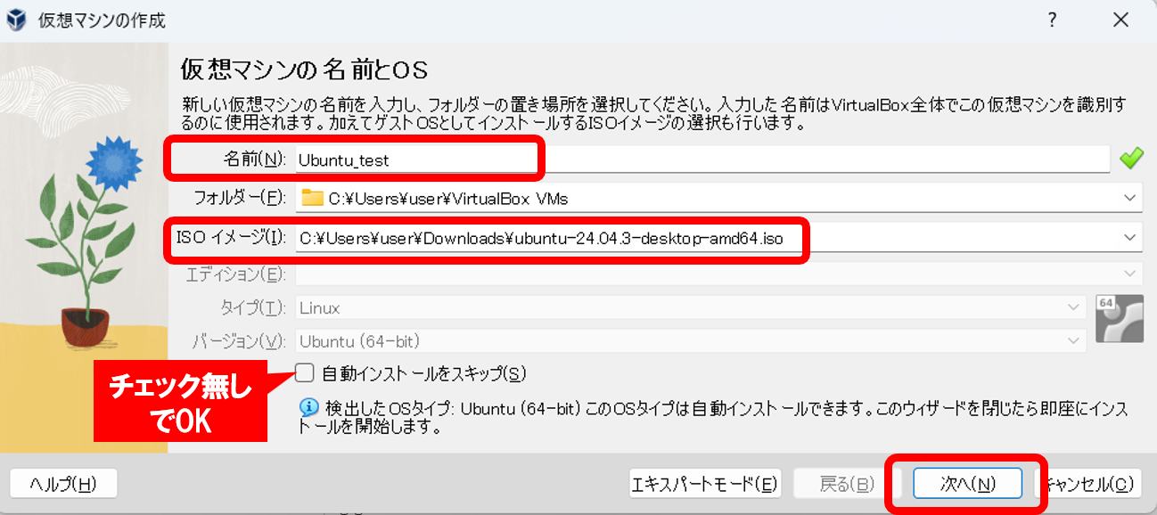
Task: Click the VirtualBox logo in title bar
Action: (x=16, y=20)
